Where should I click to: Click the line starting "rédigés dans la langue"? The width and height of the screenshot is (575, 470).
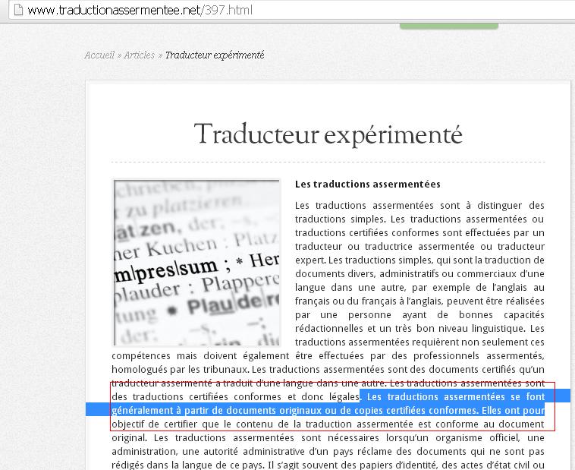tap(328, 465)
